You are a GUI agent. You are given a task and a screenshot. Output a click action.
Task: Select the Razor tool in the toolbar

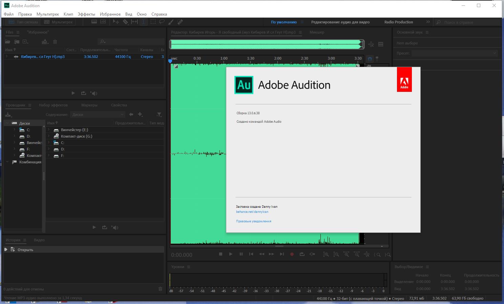pos(125,22)
